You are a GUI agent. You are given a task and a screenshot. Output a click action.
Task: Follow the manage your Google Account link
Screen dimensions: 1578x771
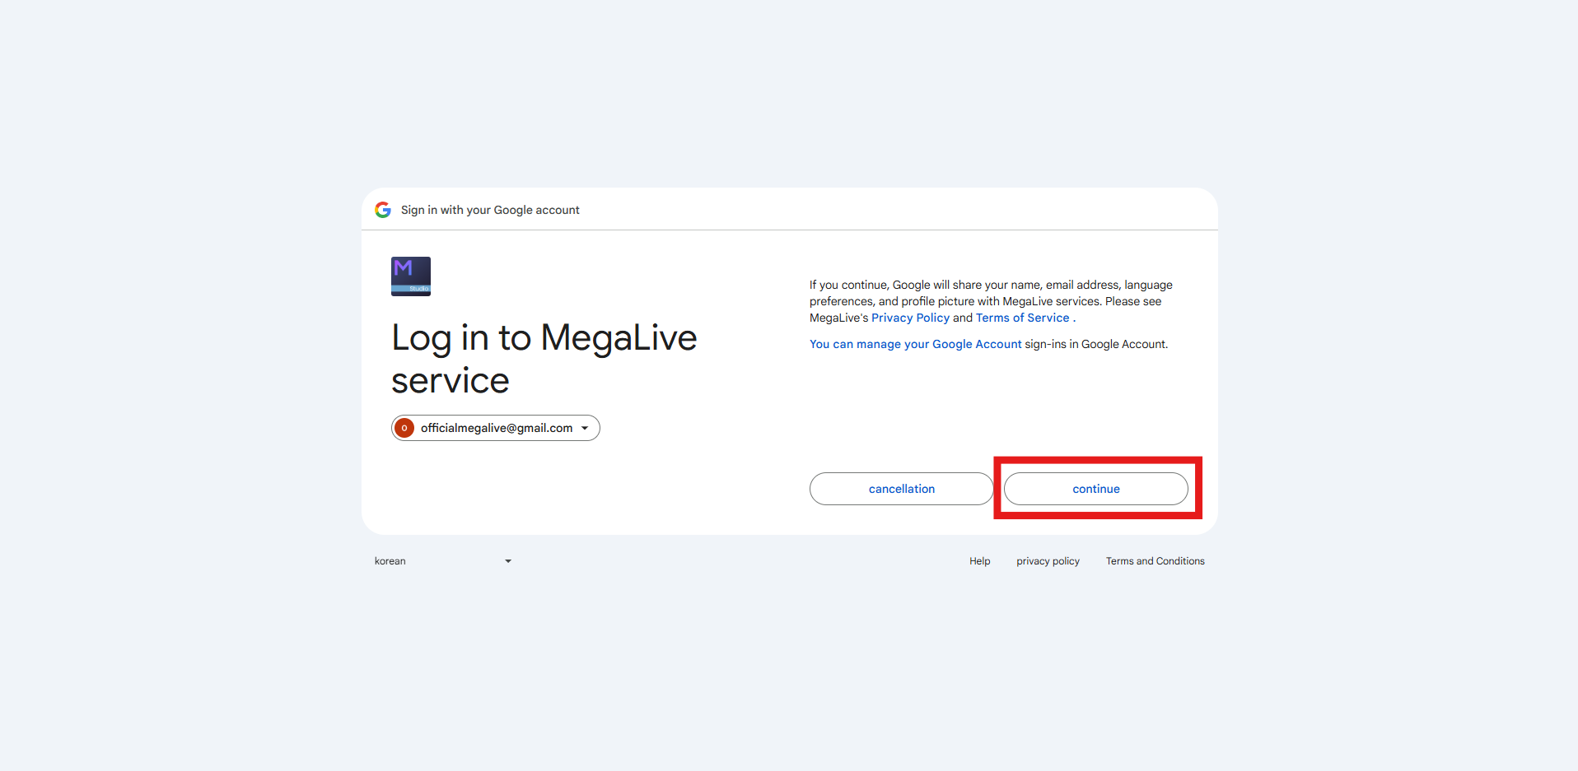[x=915, y=344]
